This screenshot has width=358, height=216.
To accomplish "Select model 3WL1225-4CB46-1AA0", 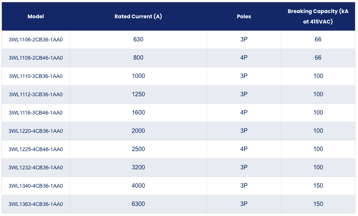I will 36,149.
